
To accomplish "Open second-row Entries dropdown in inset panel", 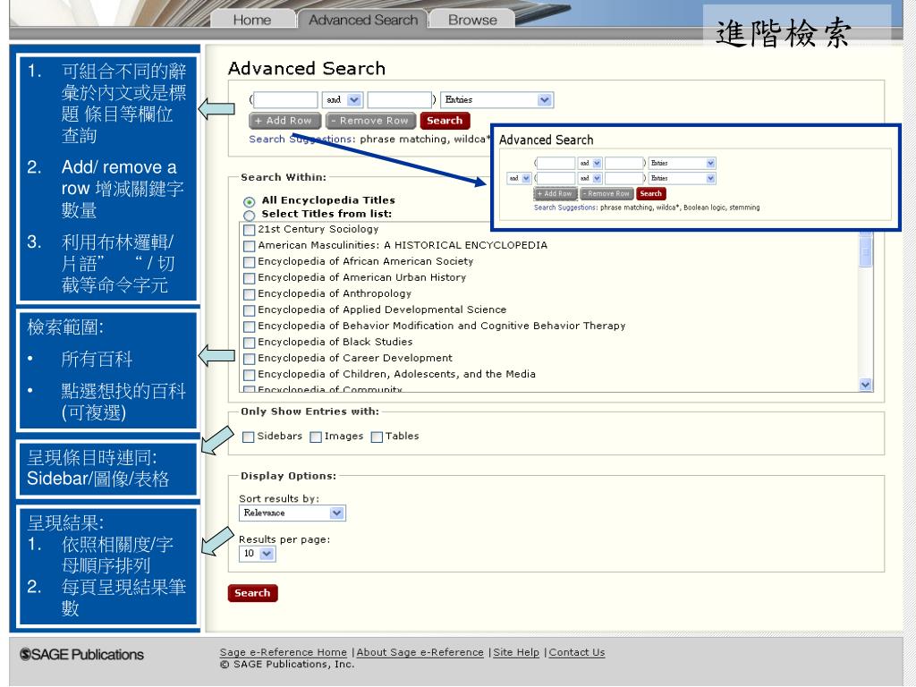I will pos(682,178).
